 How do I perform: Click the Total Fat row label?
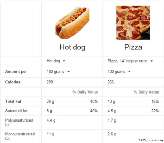pyautogui.click(x=13, y=101)
